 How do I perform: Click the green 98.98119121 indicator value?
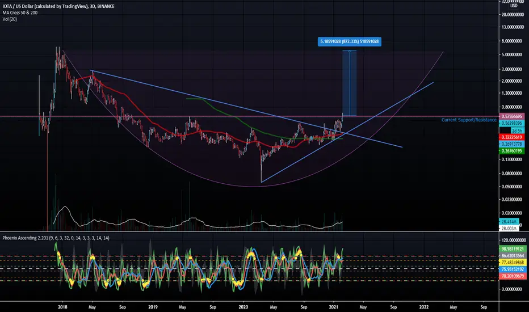(513, 249)
